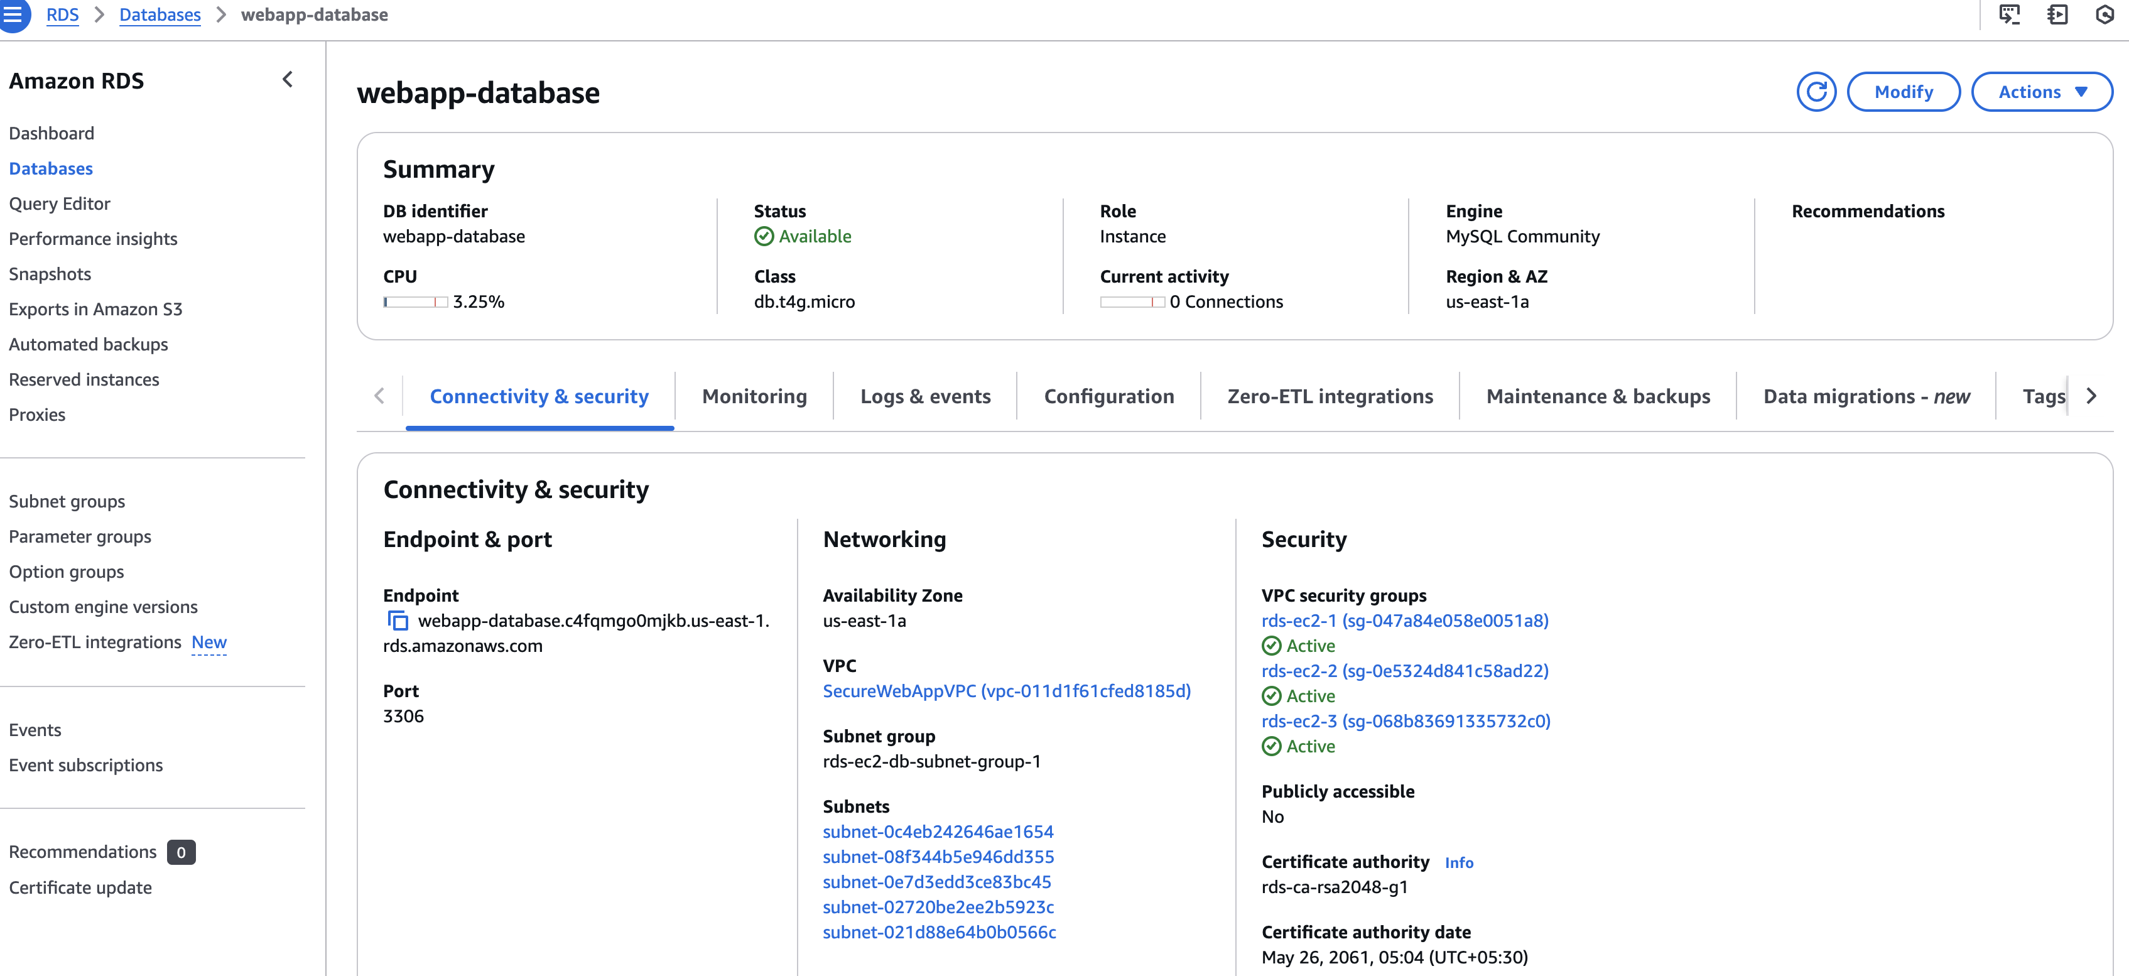Screen dimensions: 2129x976
Task: Click the Available status check icon
Action: [764, 236]
